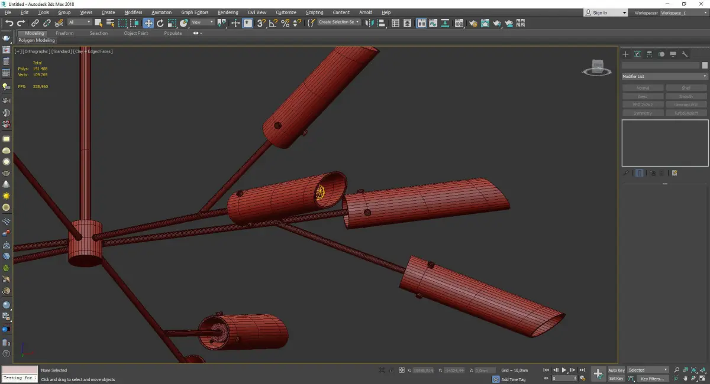Activate the Select Object tool
710x384 pixels.
98,23
